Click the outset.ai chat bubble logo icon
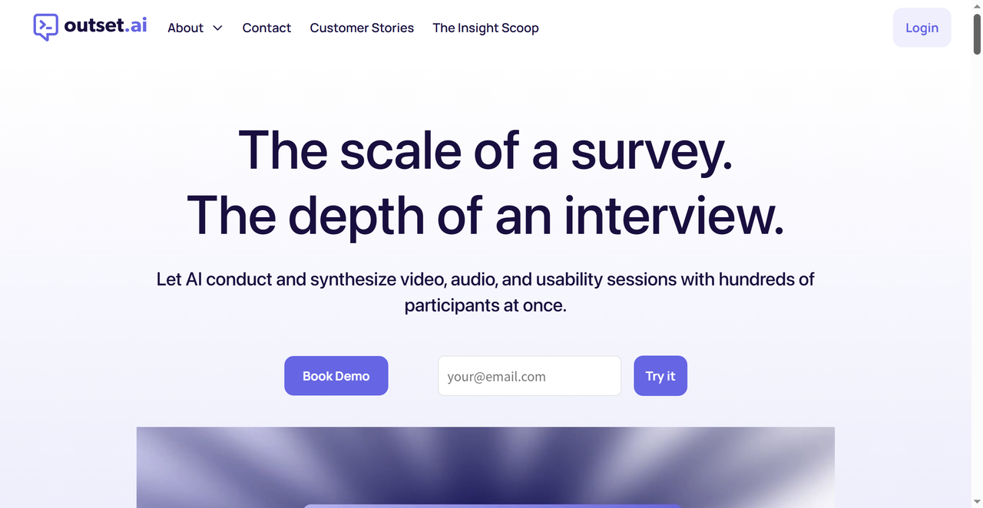983x508 pixels. (46, 27)
